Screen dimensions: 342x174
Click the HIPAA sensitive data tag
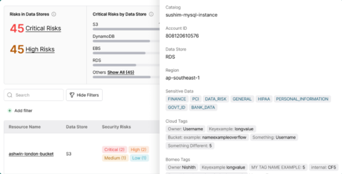tap(264, 99)
